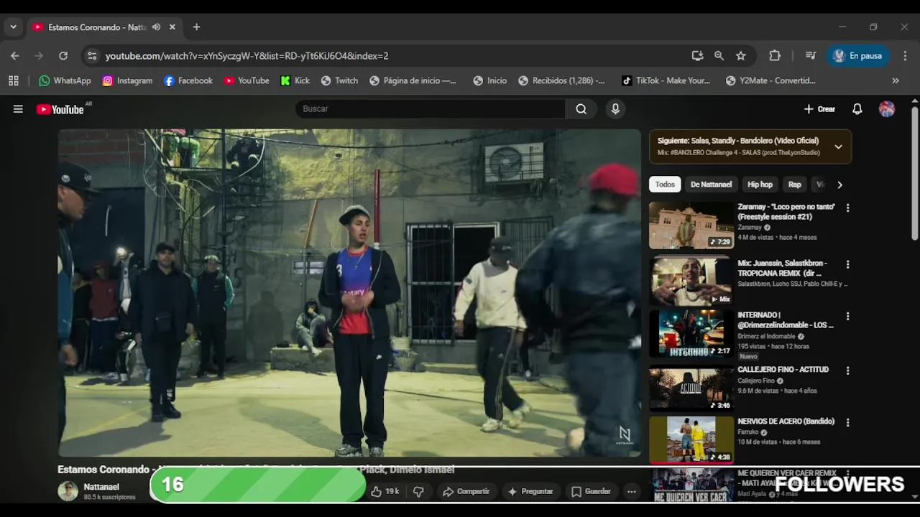Open the Facebook bookmark
The width and height of the screenshot is (920, 517).
tap(188, 80)
